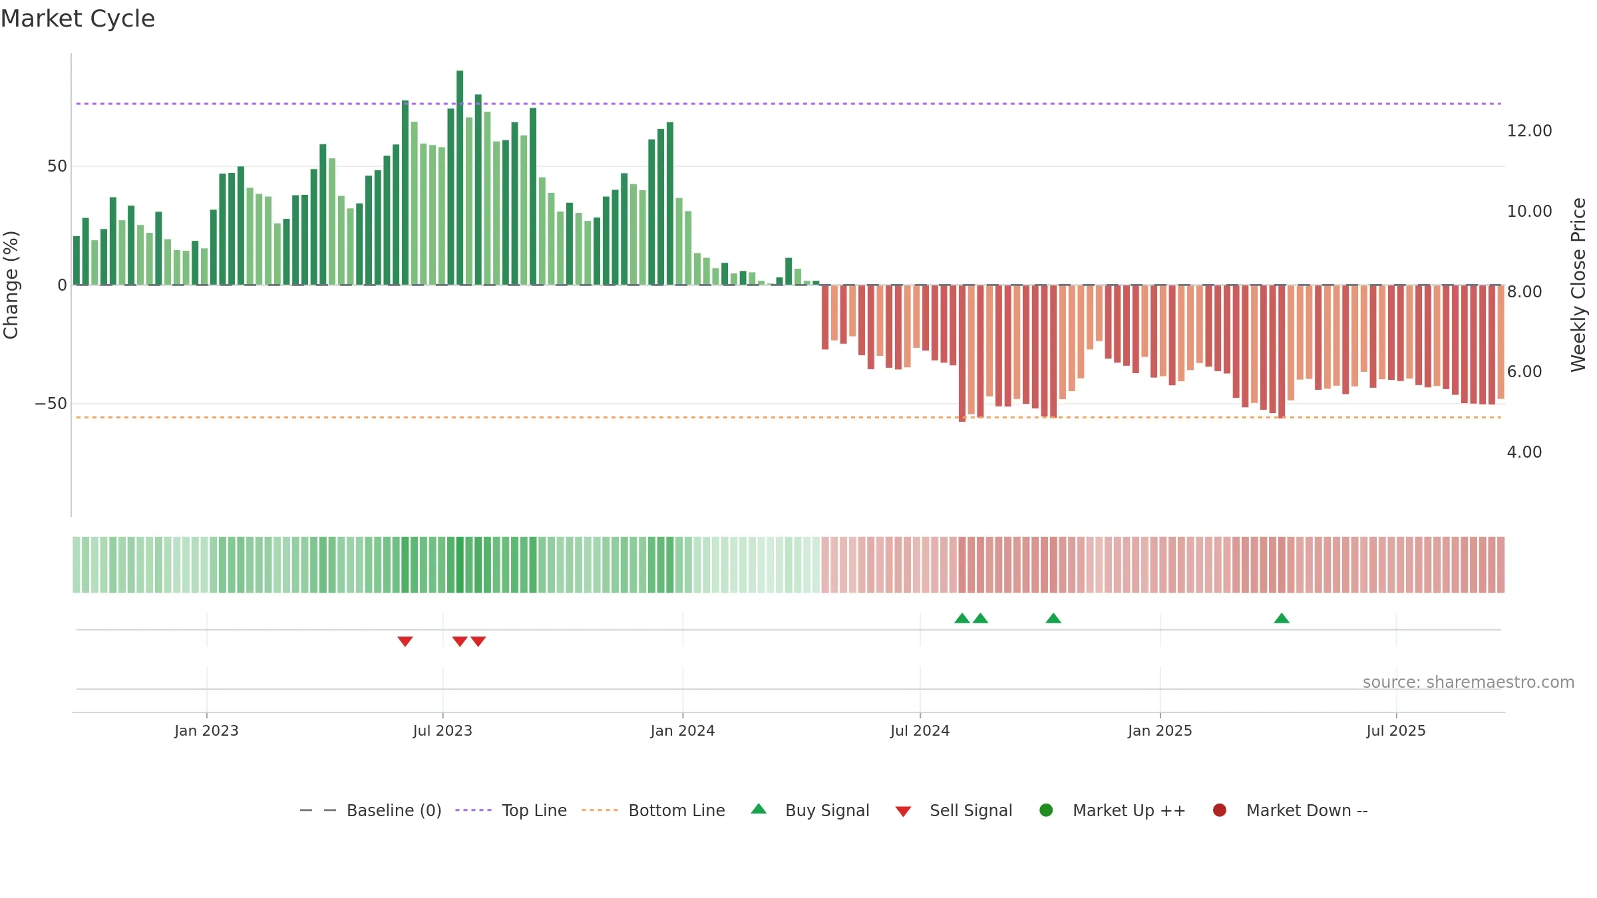Click the 12.00 price axis value

pos(1529,130)
